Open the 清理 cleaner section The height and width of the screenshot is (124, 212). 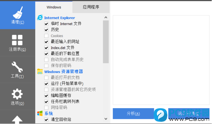click(17, 15)
